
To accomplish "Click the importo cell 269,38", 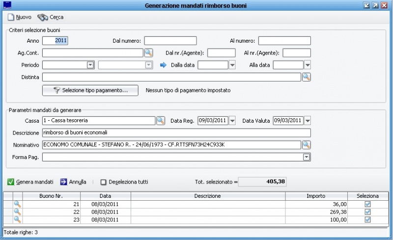I will pyautogui.click(x=316, y=212).
